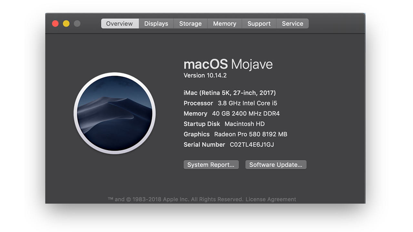
Task: Click the Processor label
Action: coord(198,103)
